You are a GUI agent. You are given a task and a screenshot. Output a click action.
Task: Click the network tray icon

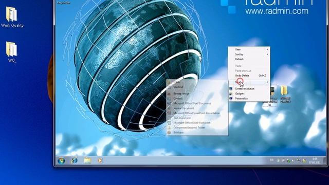(x=298, y=161)
